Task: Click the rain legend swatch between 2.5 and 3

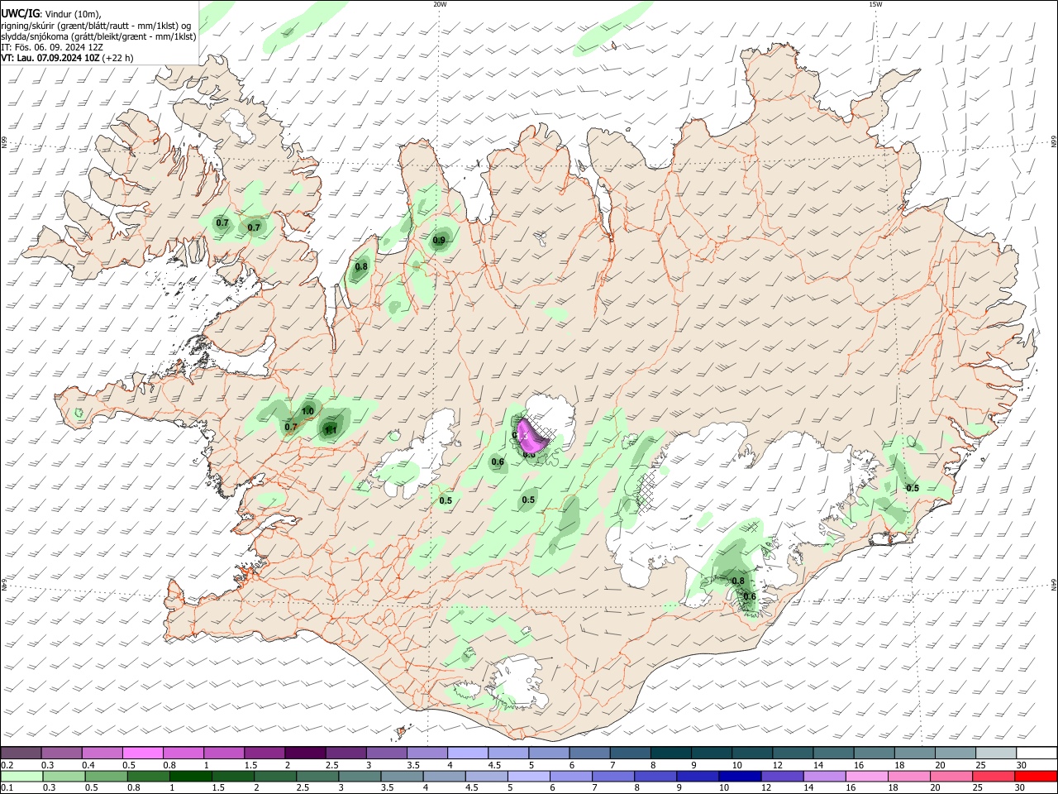Action: pyautogui.click(x=317, y=776)
